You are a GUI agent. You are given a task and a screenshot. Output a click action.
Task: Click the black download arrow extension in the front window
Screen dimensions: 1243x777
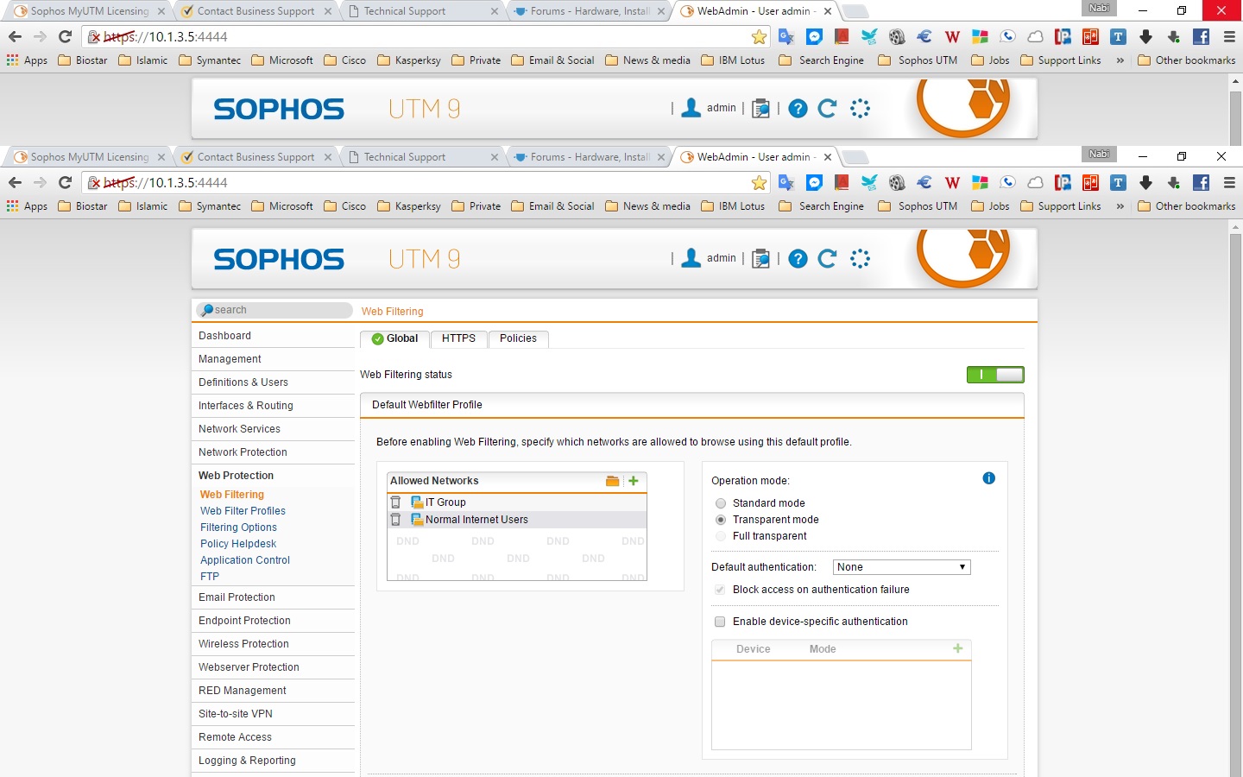[1145, 182]
